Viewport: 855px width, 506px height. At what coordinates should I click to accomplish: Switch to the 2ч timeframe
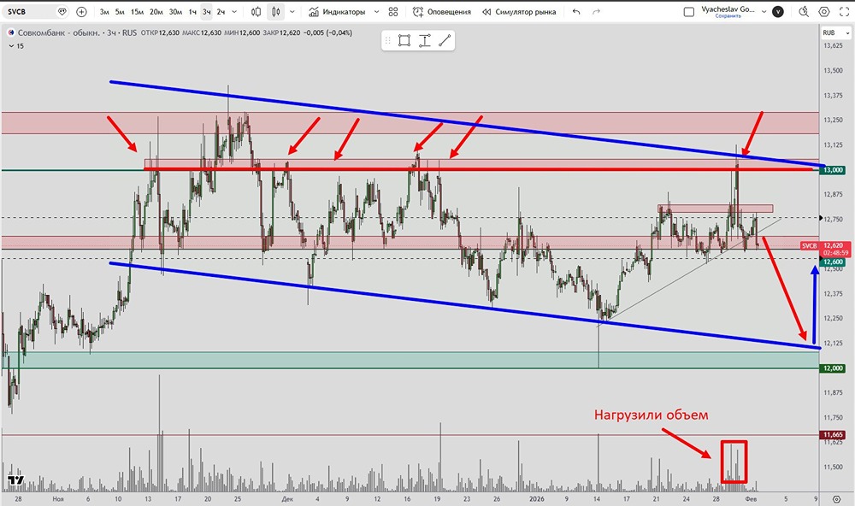point(221,11)
